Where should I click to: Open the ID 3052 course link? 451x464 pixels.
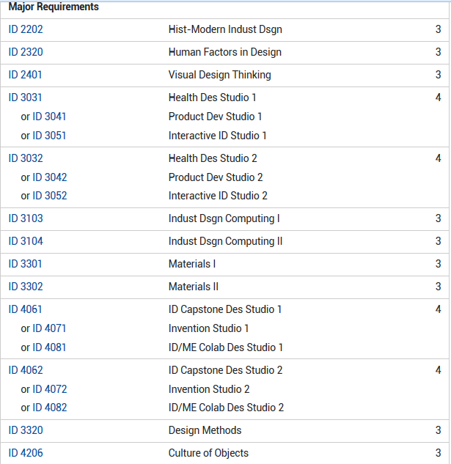49,196
